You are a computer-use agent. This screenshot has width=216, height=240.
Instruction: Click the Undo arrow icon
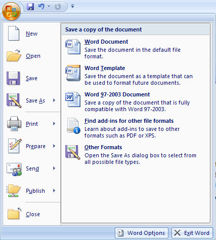coord(41,7)
